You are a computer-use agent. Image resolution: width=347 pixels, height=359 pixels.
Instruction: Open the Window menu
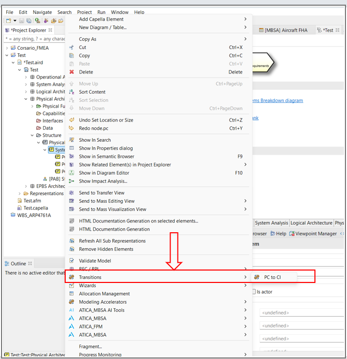click(119, 12)
